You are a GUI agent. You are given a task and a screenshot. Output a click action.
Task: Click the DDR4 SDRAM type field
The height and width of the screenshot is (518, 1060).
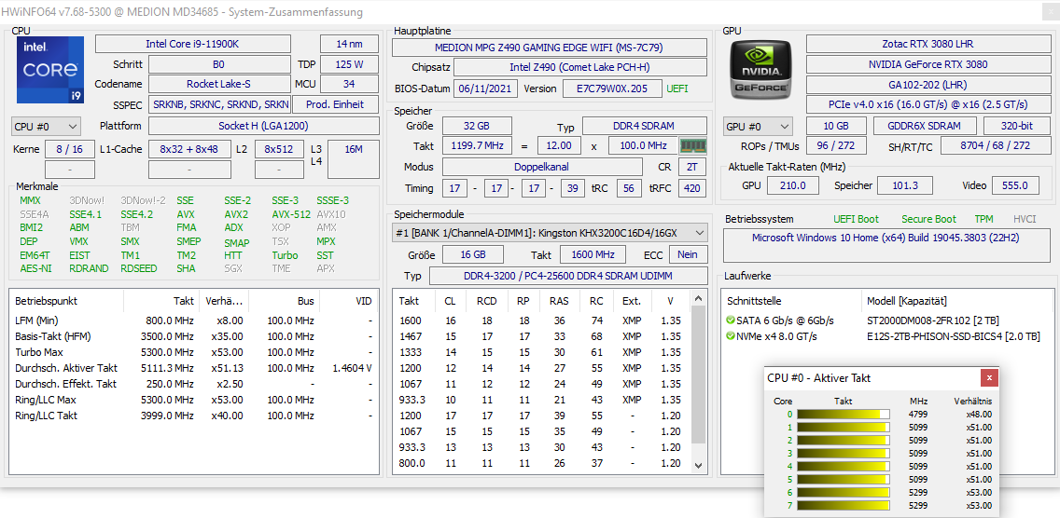click(x=645, y=127)
